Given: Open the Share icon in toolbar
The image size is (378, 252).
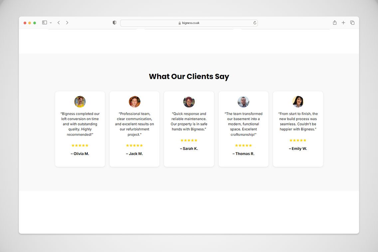Looking at the screenshot, I should (x=335, y=23).
